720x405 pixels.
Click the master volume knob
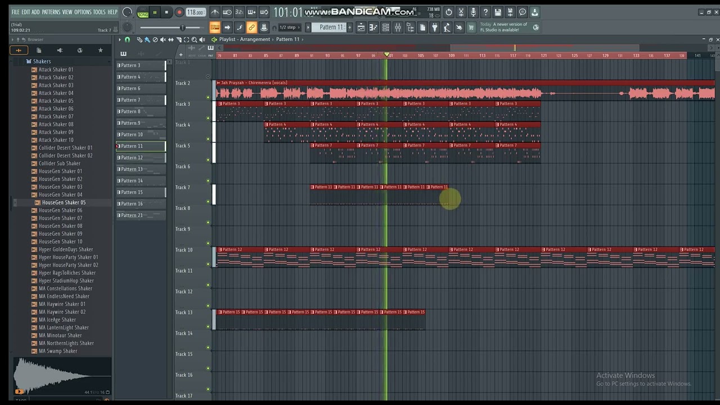pyautogui.click(x=127, y=12)
